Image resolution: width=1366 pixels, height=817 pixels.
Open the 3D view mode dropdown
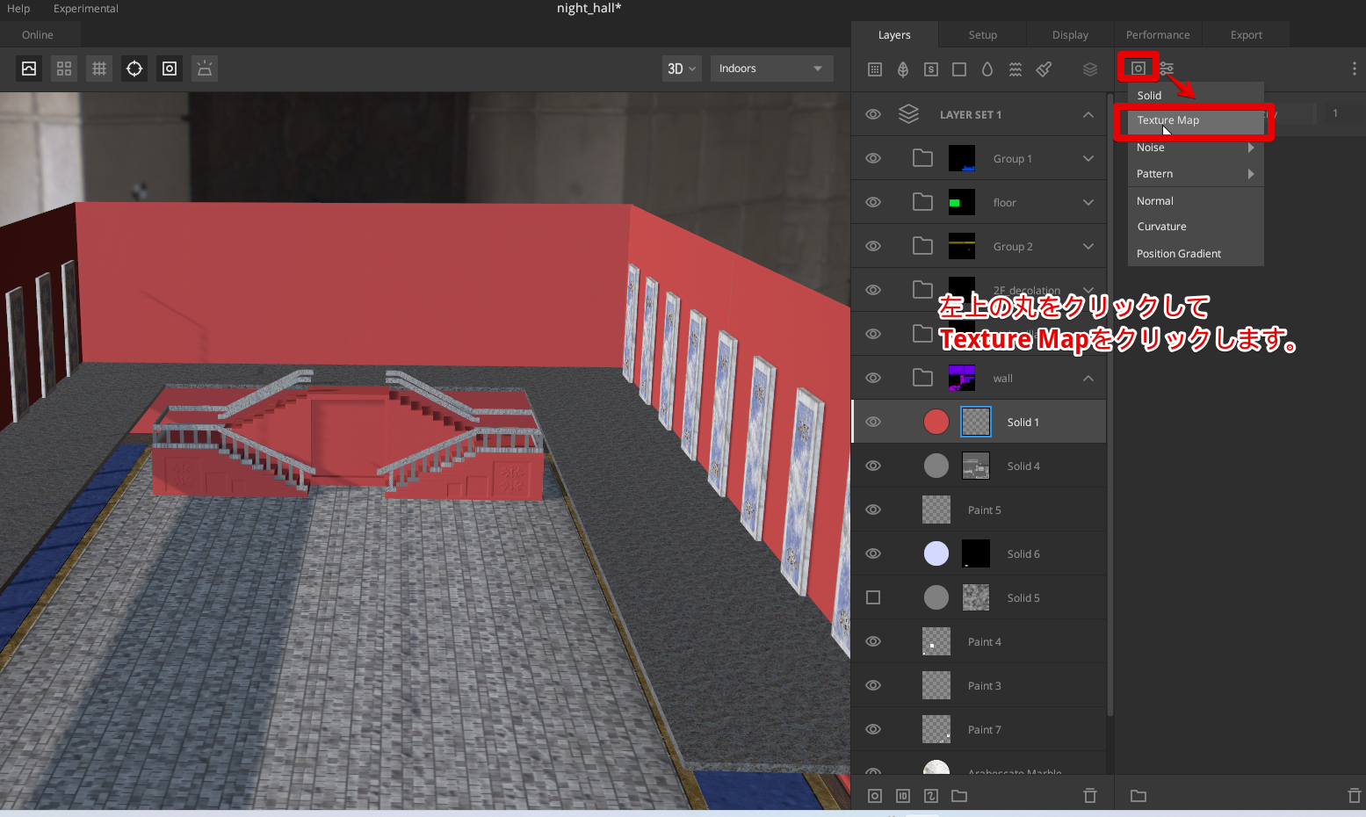681,68
